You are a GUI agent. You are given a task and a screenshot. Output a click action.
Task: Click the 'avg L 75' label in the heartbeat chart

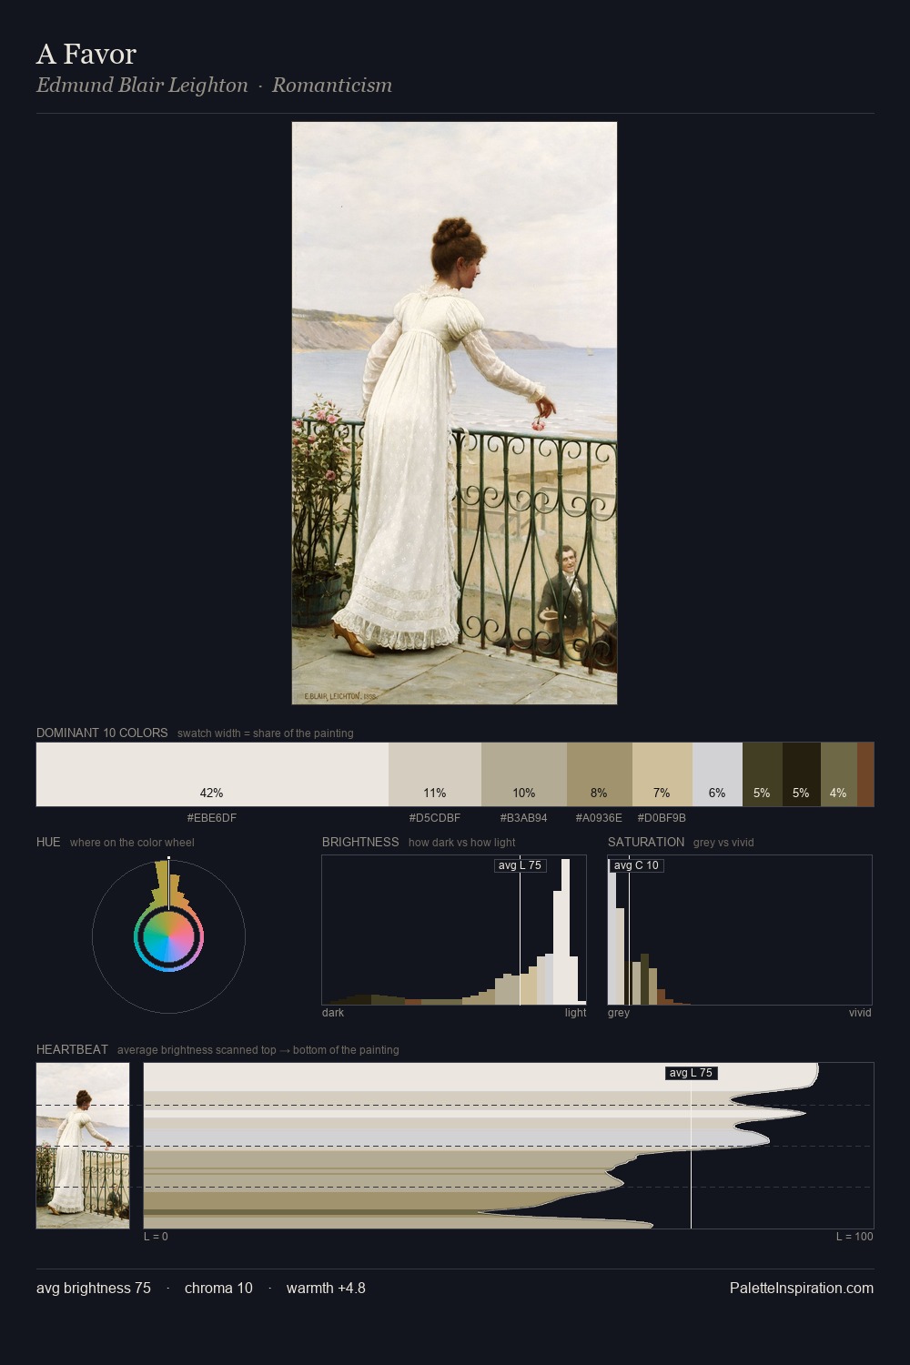691,1073
